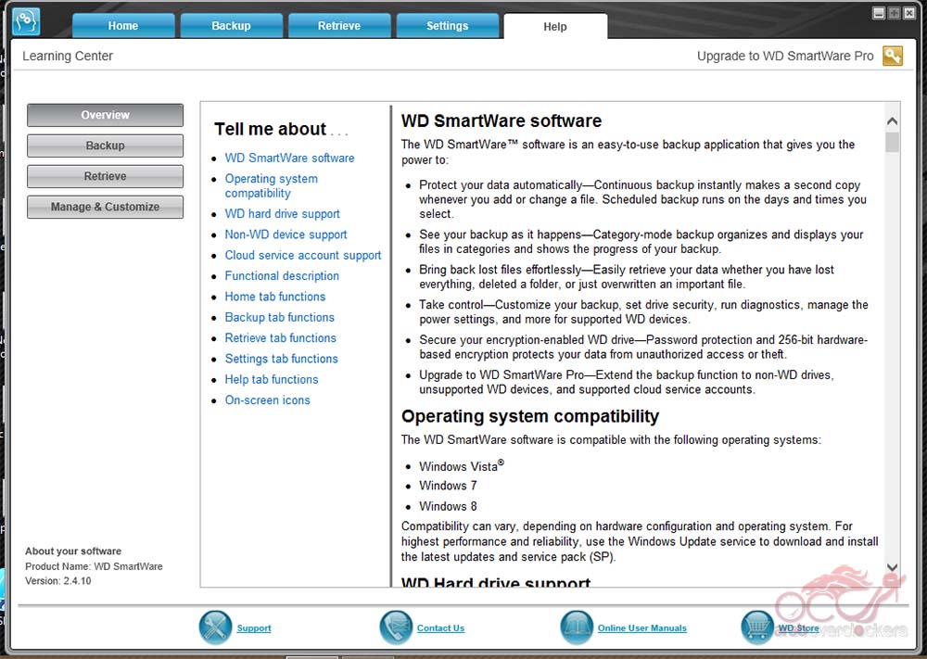Open the Online User Manuals link

[641, 628]
